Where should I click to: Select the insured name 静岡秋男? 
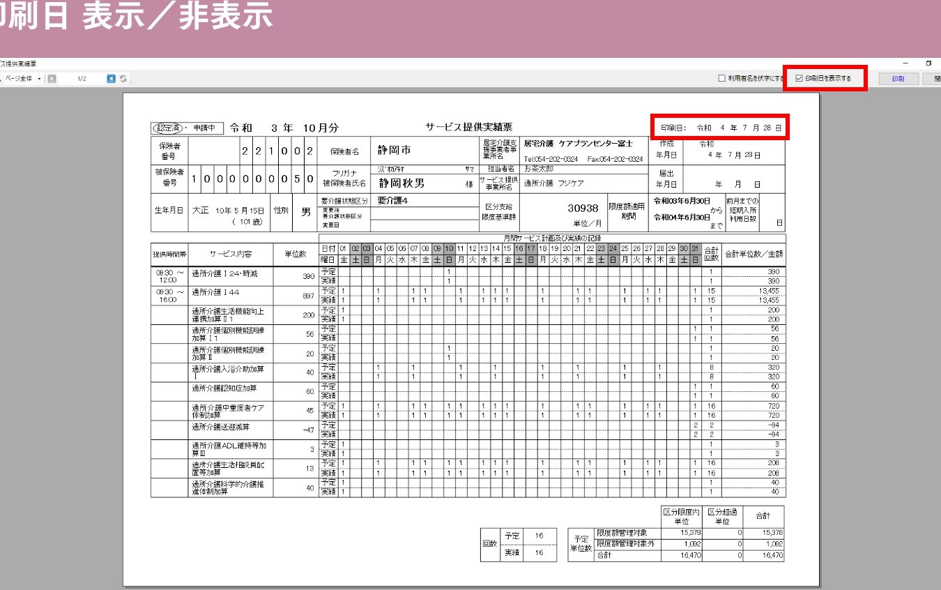pos(401,183)
